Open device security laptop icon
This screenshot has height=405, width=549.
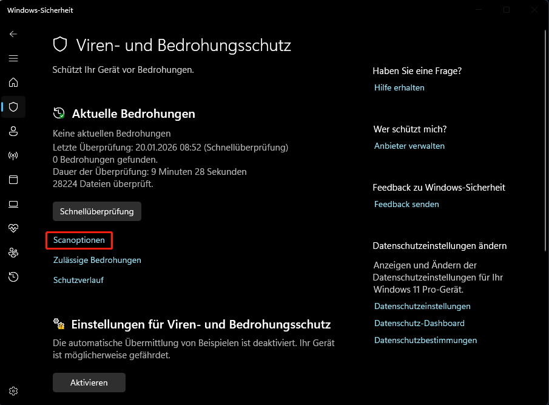tap(13, 204)
